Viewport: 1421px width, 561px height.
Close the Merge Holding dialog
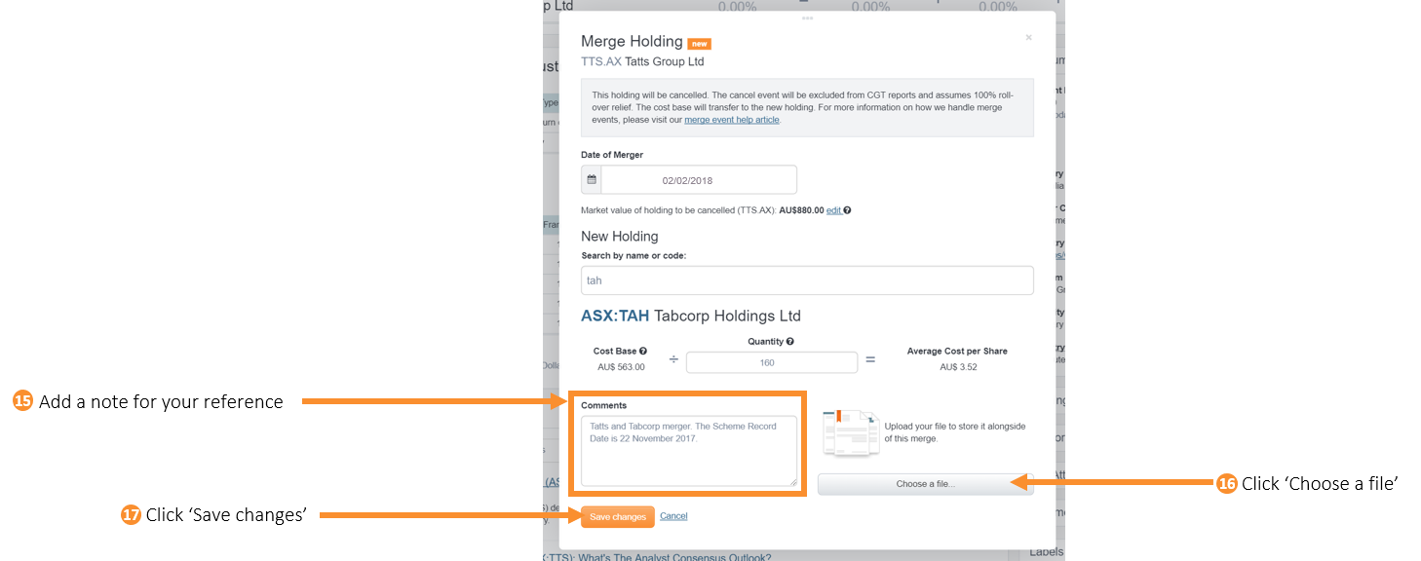[x=1028, y=38]
